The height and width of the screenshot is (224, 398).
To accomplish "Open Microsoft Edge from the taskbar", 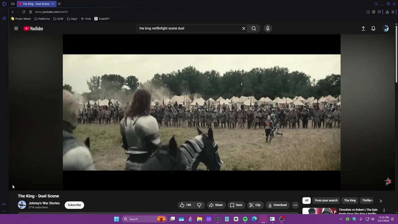I will [x=254, y=219].
